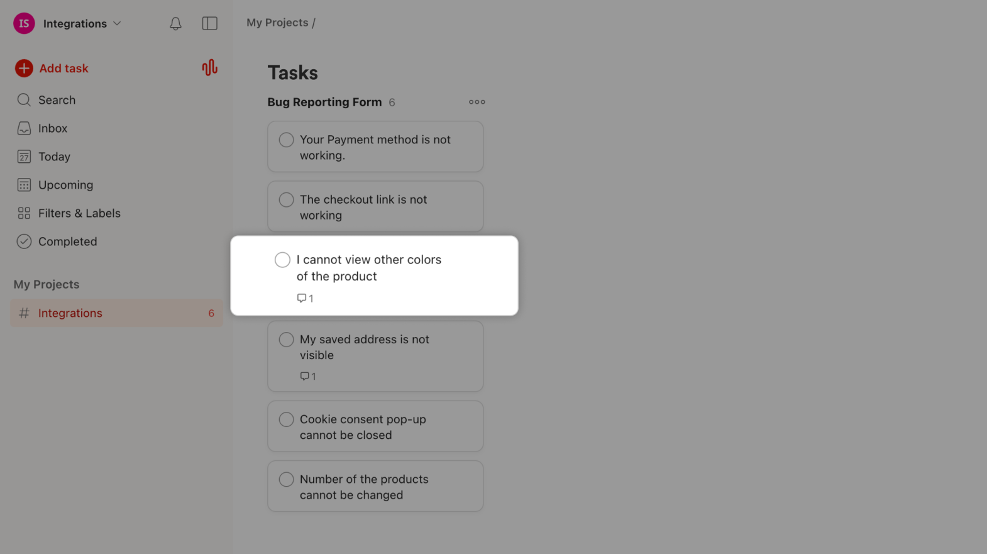Mark 'The checkout link is not working' complete
Screen dimensions: 987x554
[286, 199]
